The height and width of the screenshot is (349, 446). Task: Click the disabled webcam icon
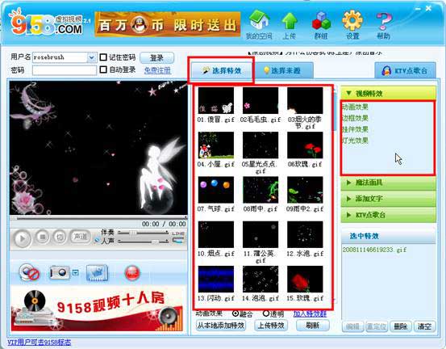coord(29,272)
